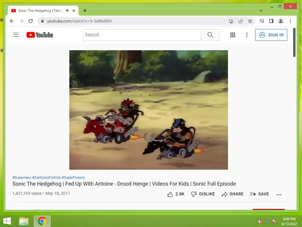The height and width of the screenshot is (227, 302).
Task: Mute the tab via speaker icon
Action: pos(67,11)
